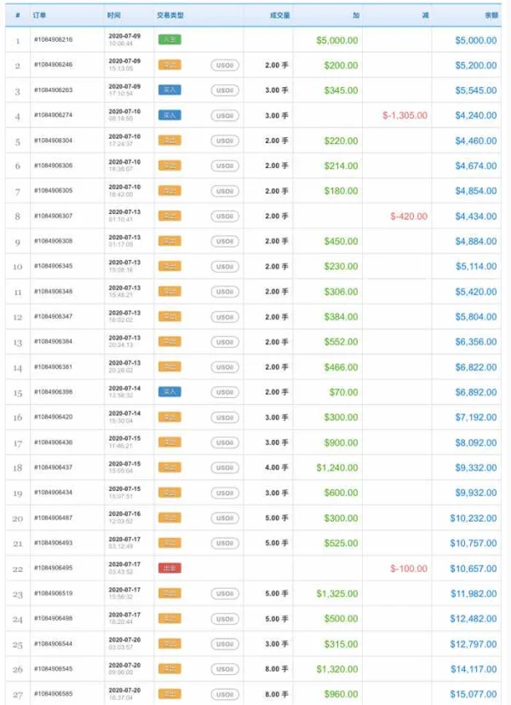Viewport: 511px width, 705px height.
Task: Click the orange sell badge in row 26
Action: (169, 669)
